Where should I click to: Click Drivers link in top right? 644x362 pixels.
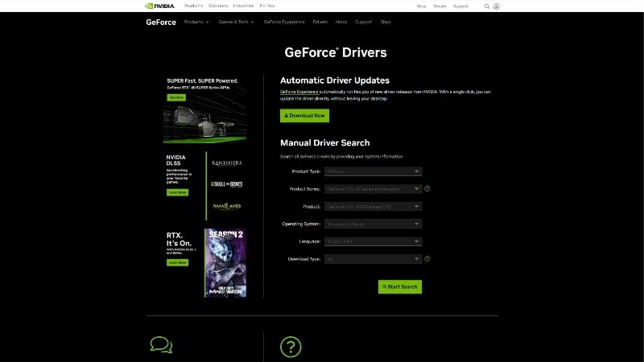(x=440, y=6)
